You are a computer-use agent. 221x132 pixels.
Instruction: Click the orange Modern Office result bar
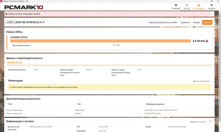pos(101,41)
